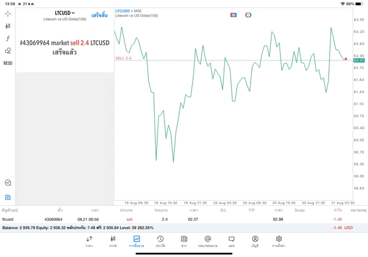Image resolution: width=368 pixels, height=257 pixels.
Task: Click the T/P column header
Action: pos(252,210)
